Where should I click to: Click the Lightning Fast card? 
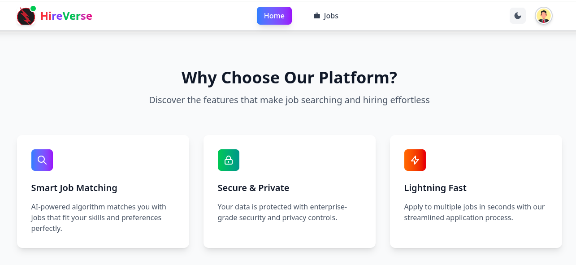click(x=476, y=191)
